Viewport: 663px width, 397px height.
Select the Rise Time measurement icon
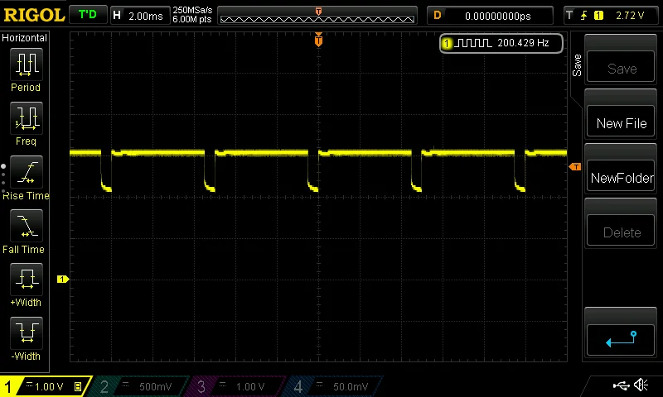pyautogui.click(x=26, y=172)
